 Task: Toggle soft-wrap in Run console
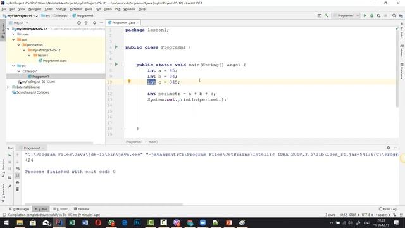pos(18,169)
